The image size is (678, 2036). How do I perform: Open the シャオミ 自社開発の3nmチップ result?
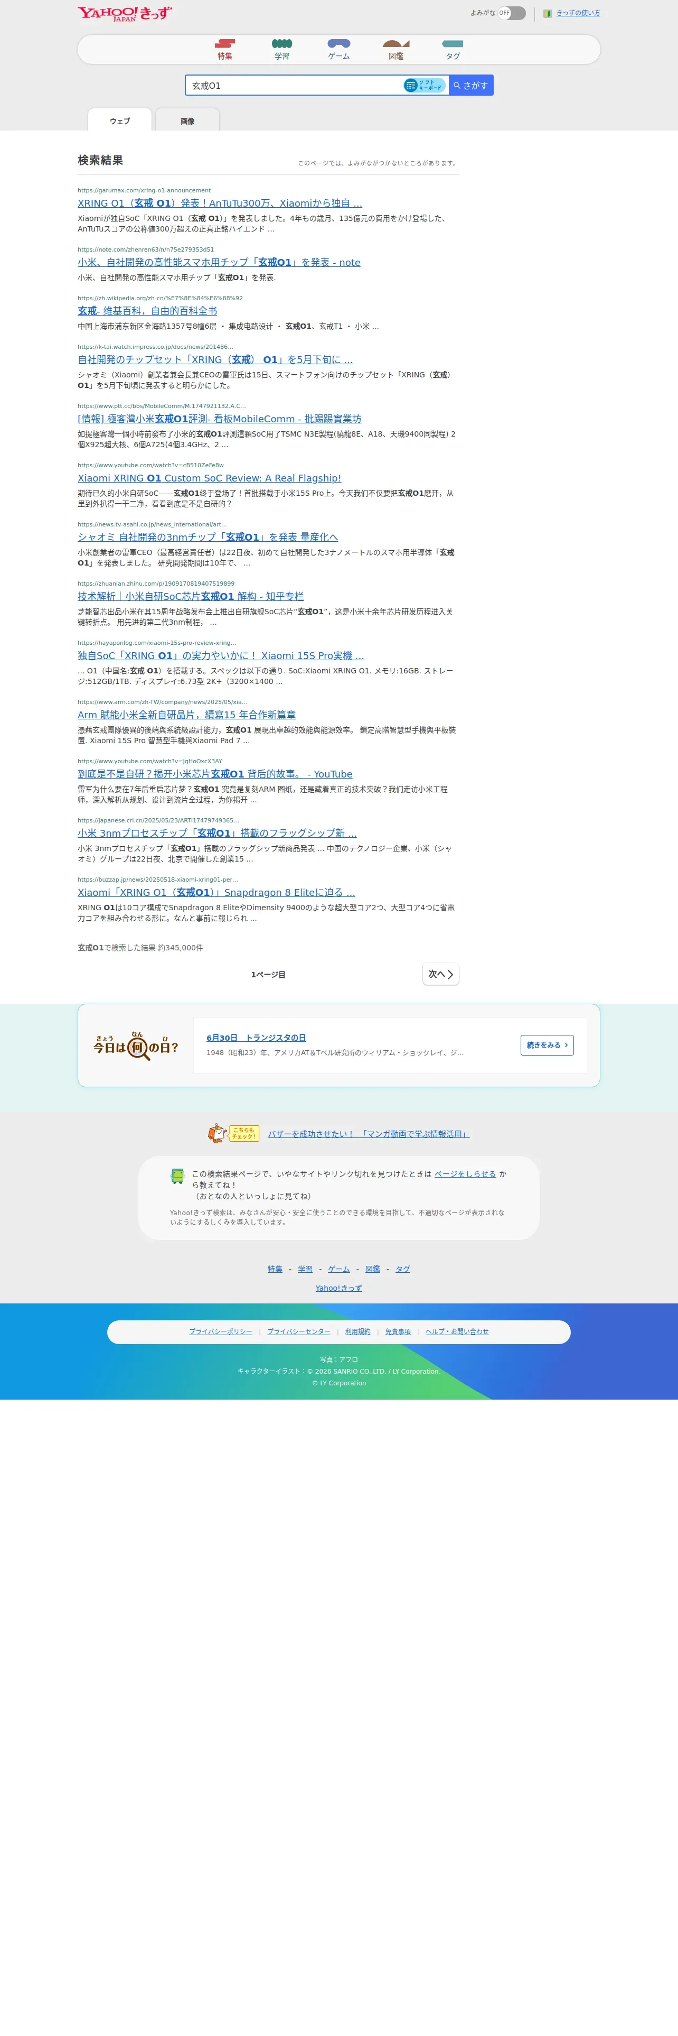(208, 538)
